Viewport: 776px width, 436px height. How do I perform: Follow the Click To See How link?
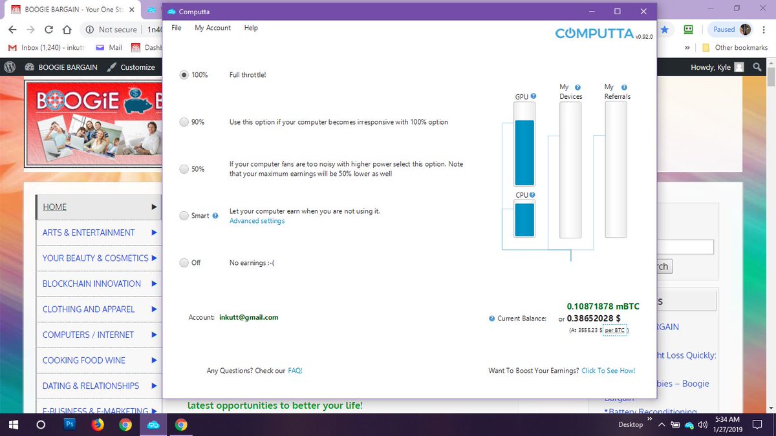point(609,371)
